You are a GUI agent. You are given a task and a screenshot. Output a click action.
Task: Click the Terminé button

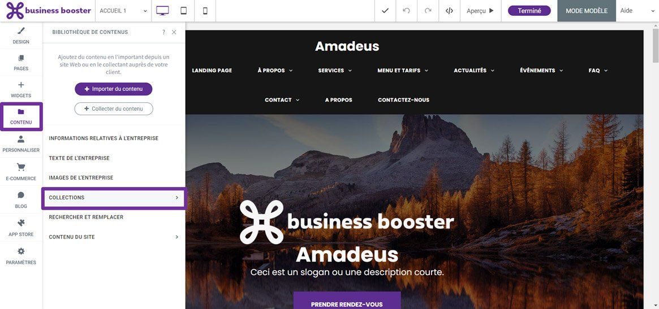click(x=529, y=11)
